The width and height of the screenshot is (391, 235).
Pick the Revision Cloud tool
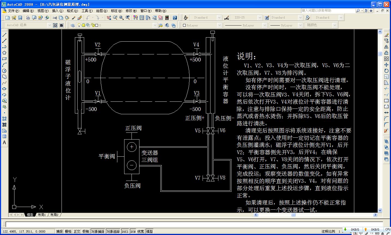4,77
